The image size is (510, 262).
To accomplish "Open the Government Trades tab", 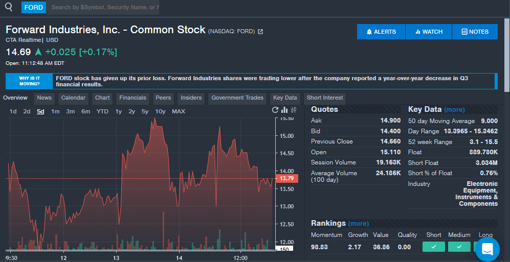I will tap(237, 98).
